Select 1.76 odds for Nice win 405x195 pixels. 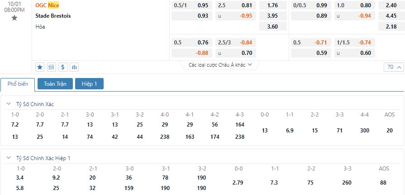pyautogui.click(x=273, y=5)
